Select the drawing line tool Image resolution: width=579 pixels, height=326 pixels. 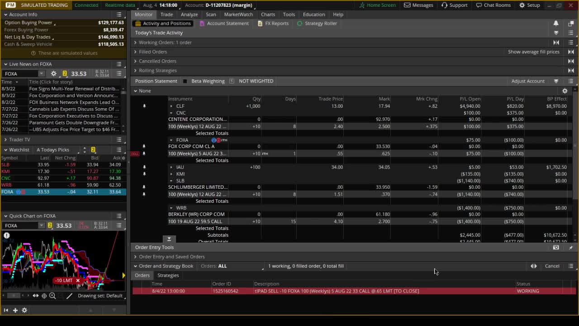coord(69,296)
